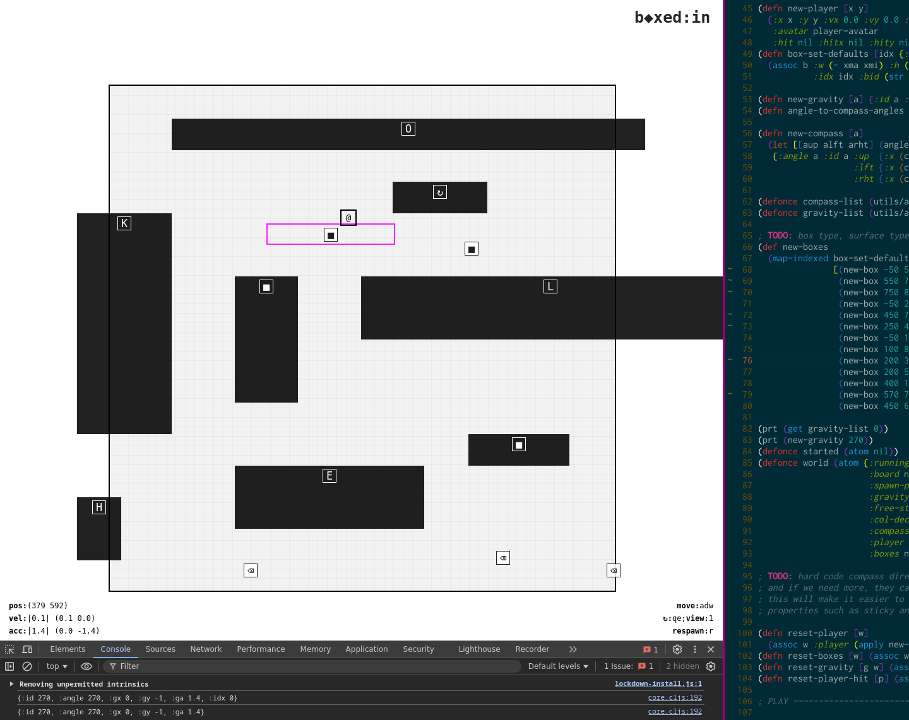Click the 'respawn:r' controls hint
Screen dimensions: 909x720
coord(692,631)
